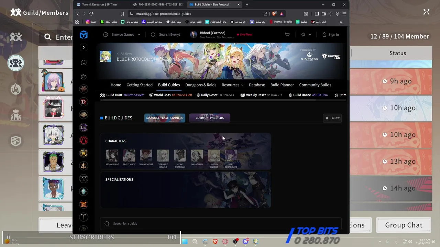Open a new browser tab

(x=247, y=4)
